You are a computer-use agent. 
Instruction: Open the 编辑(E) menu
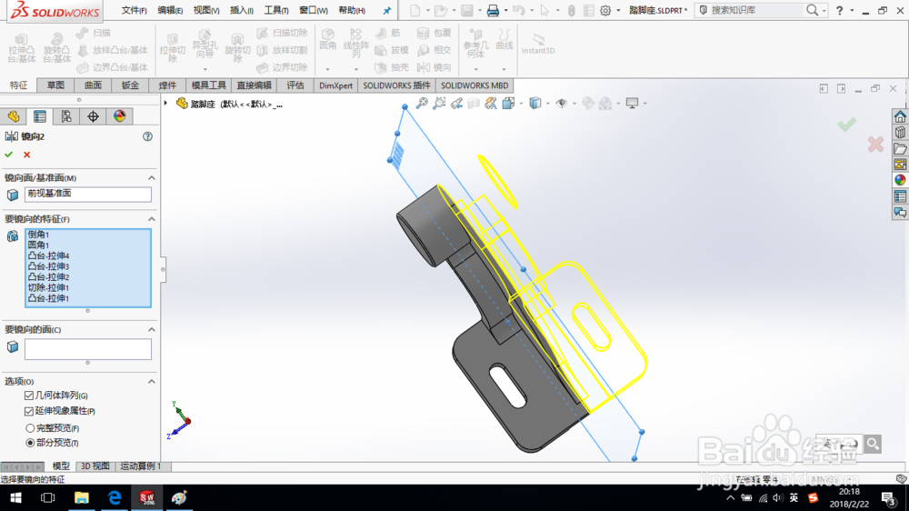[x=170, y=10]
